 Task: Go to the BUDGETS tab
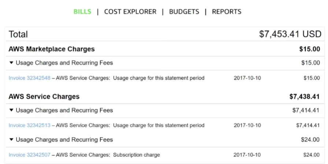click(184, 11)
